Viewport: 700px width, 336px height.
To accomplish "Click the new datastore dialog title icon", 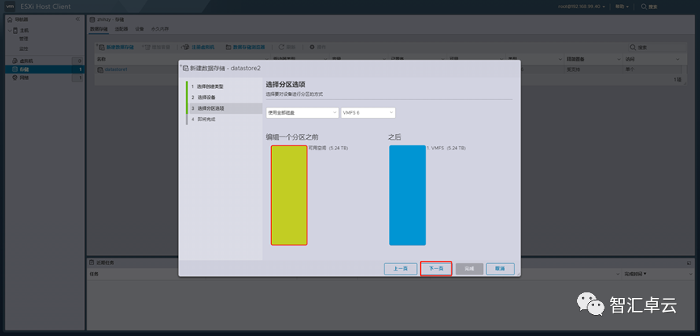I will coord(185,68).
